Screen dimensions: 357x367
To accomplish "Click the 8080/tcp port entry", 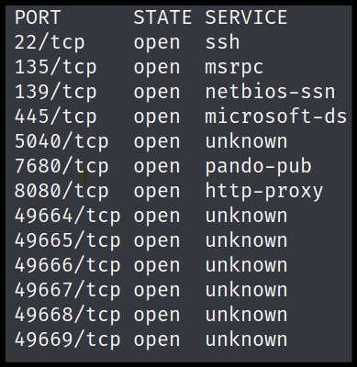I will pos(61,191).
